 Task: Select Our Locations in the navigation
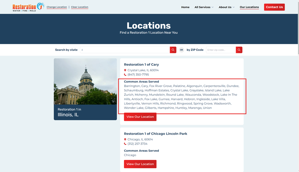click(249, 7)
